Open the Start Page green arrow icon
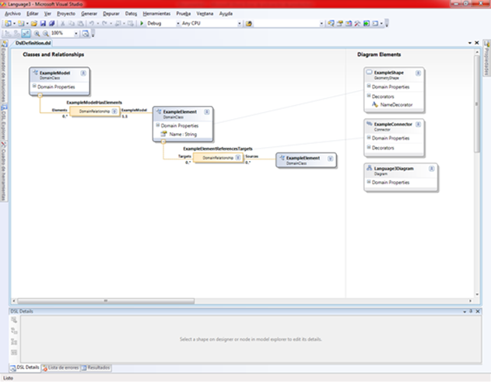491x382 pixels. (366, 23)
